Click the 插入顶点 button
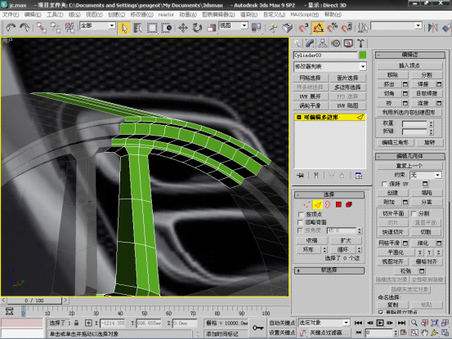This screenshot has height=339, width=452. click(409, 65)
